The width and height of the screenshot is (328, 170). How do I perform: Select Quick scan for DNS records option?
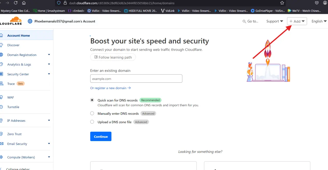click(x=92, y=100)
